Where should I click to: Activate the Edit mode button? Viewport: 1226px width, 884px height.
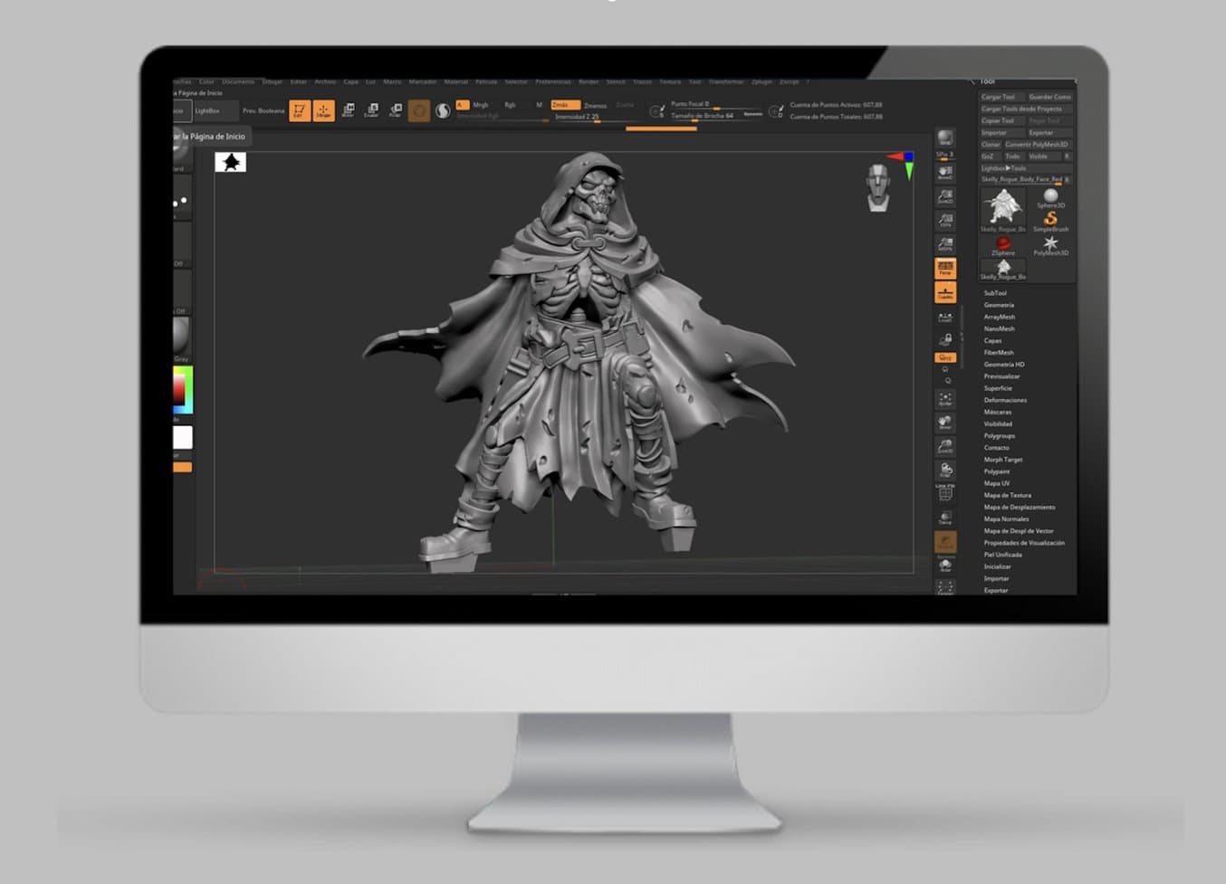[299, 110]
